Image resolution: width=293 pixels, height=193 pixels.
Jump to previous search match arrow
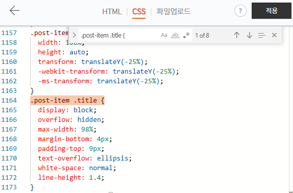point(237,35)
